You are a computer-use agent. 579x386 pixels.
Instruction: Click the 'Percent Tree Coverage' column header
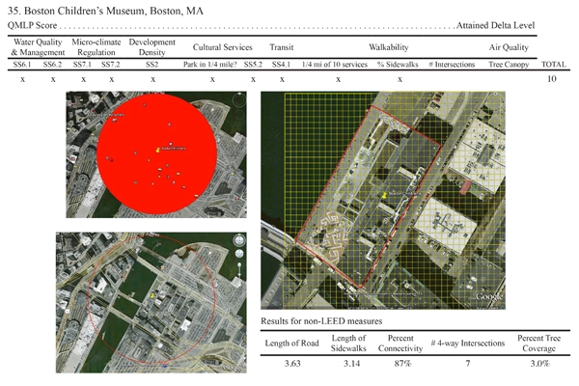tap(538, 344)
